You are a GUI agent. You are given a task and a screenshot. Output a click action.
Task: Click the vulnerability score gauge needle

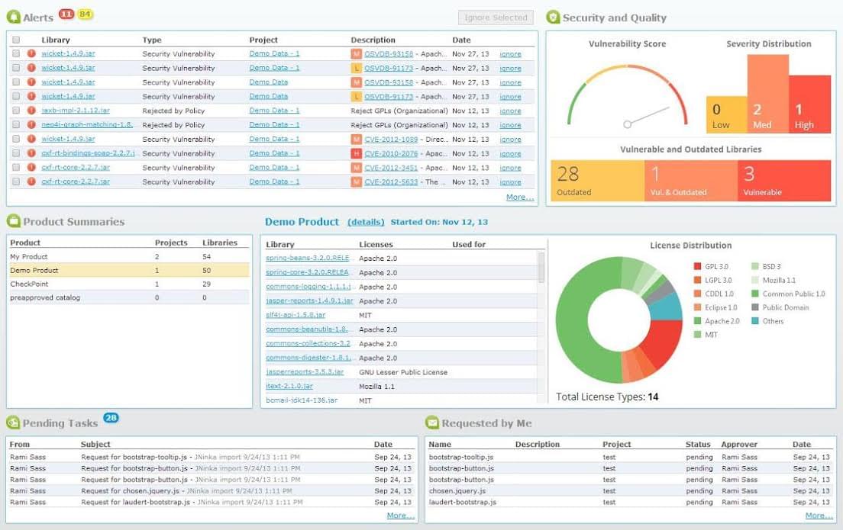[647, 117]
